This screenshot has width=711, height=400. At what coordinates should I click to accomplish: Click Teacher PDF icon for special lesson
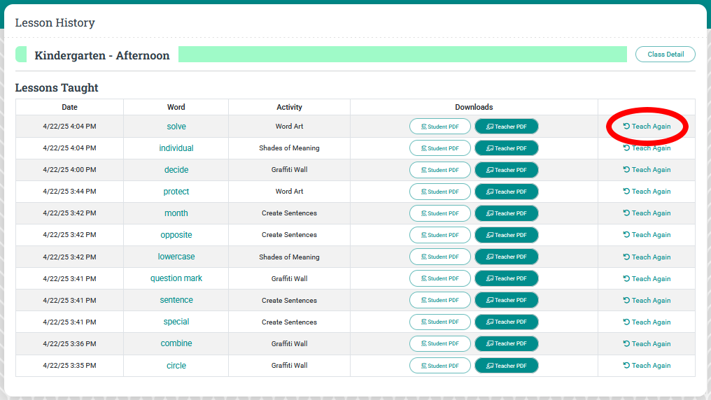[x=491, y=322]
